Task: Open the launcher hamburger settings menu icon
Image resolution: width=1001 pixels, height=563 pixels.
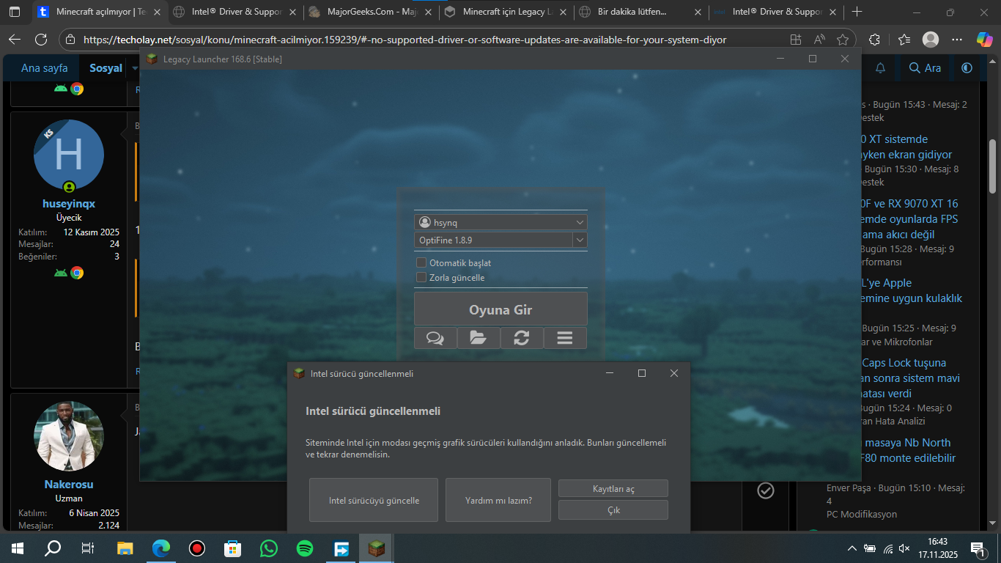Action: point(565,338)
